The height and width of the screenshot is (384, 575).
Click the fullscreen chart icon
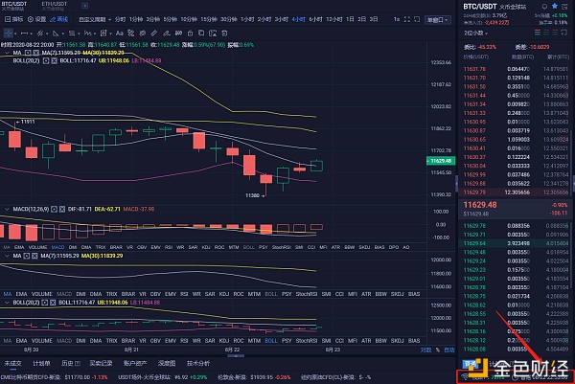pyautogui.click(x=407, y=19)
